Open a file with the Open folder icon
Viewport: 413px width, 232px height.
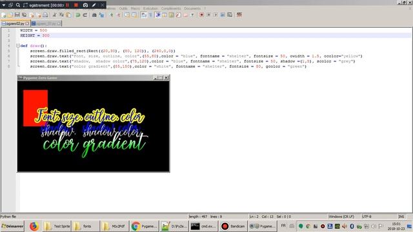tap(10, 15)
